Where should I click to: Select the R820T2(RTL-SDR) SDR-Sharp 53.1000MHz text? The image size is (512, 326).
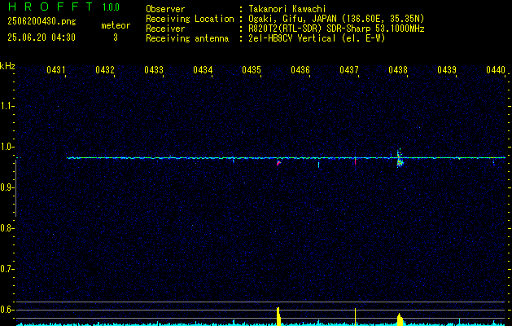(336, 29)
